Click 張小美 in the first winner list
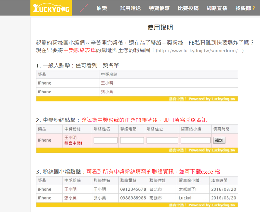The image size is (260, 212). click(107, 92)
